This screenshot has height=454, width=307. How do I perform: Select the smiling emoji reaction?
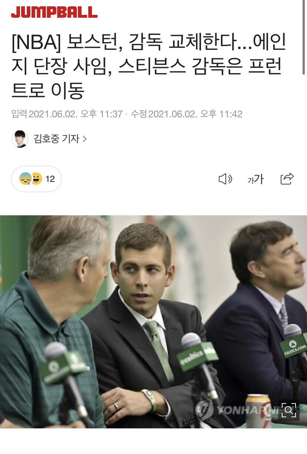[36, 179]
